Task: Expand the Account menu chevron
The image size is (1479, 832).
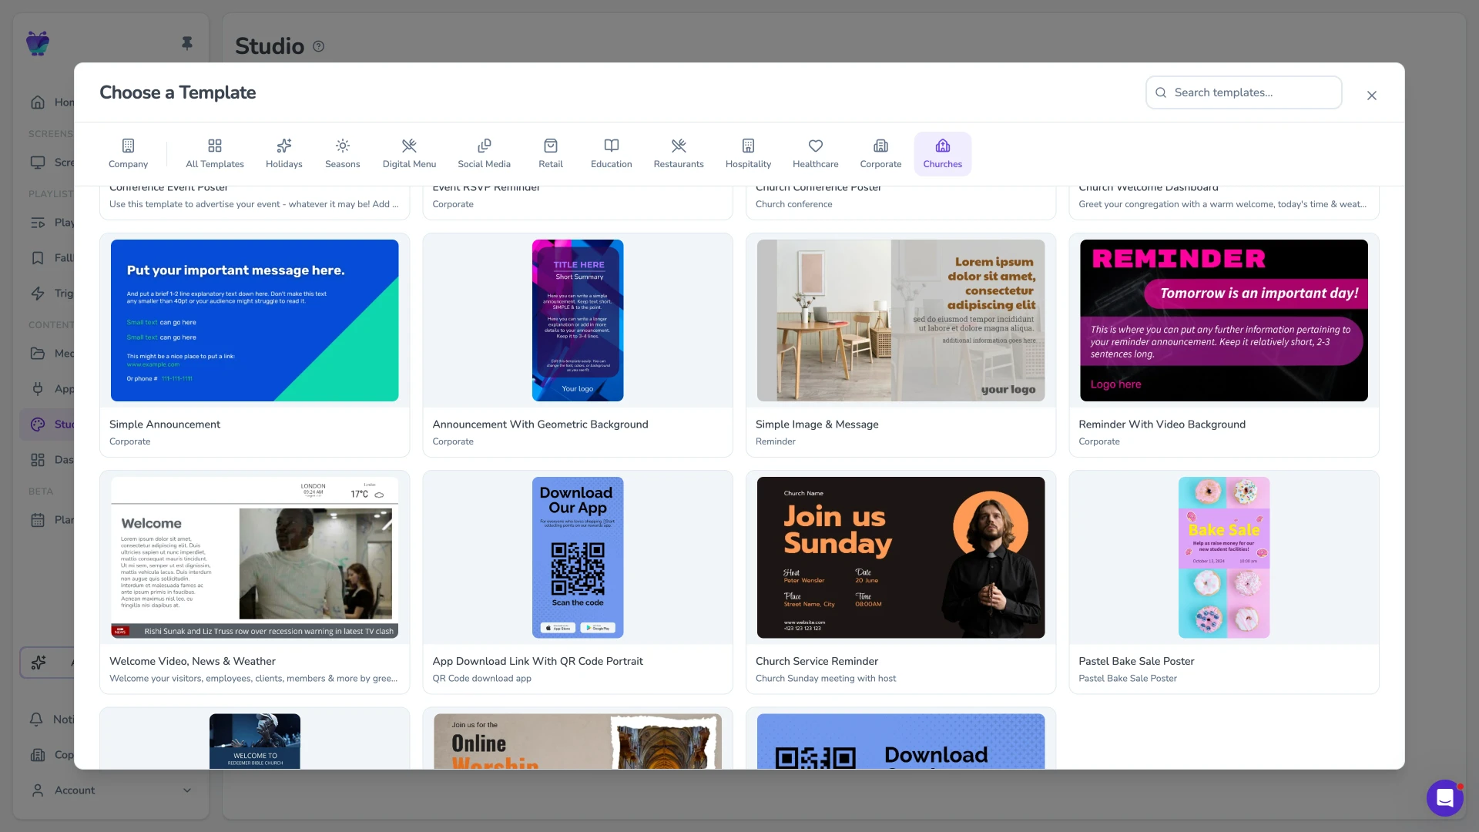Action: pos(187,790)
